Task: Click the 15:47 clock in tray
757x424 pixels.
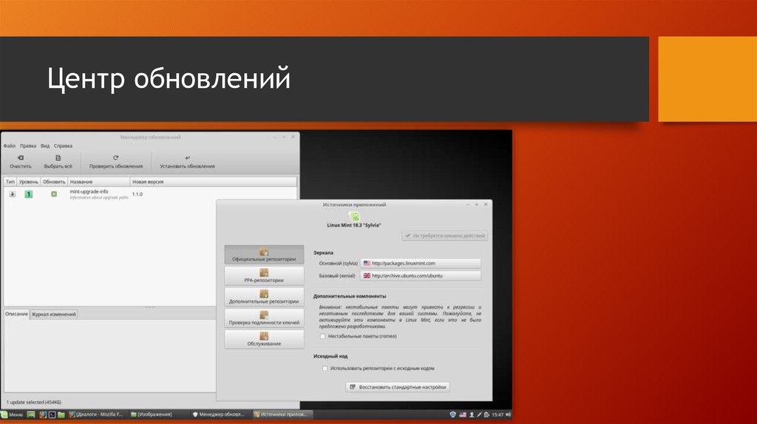Action: point(498,414)
